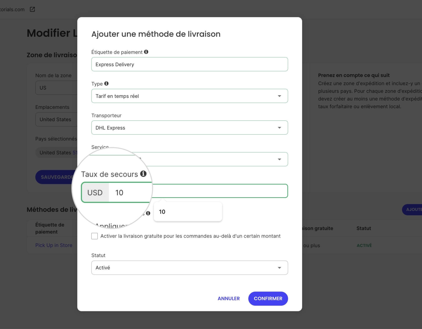Open the Statut dropdown showing Activé
Viewport: 422px width, 329px height.
click(189, 268)
